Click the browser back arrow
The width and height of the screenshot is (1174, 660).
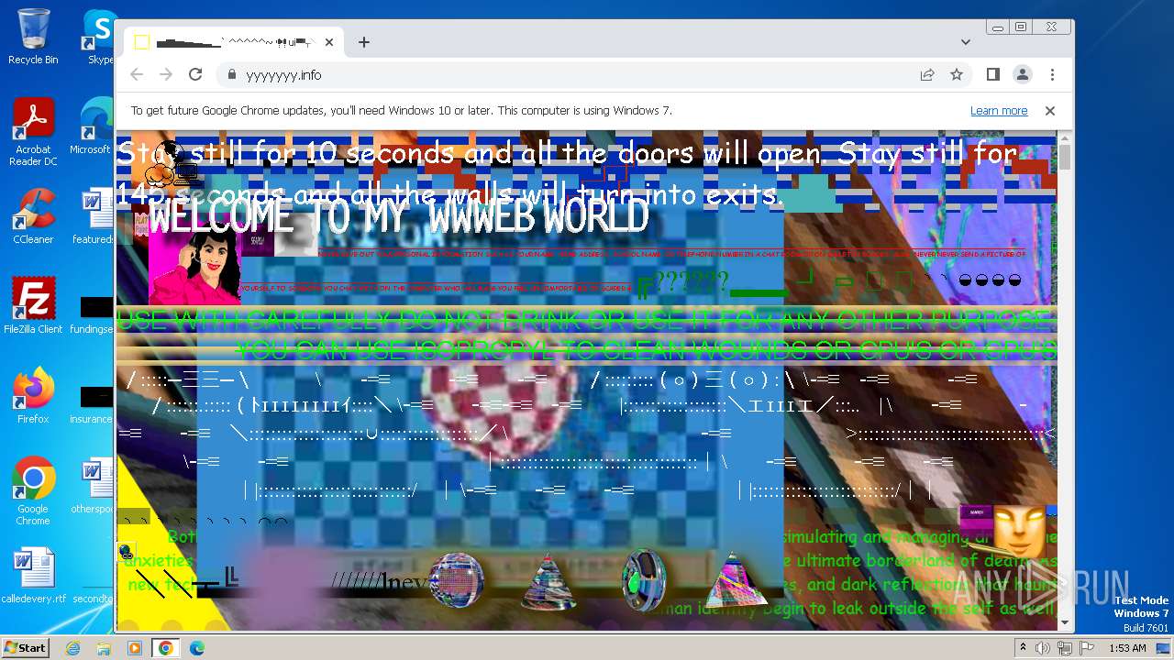click(137, 75)
